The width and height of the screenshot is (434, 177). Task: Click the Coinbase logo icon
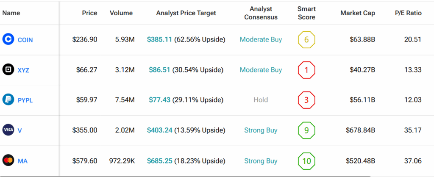click(8, 40)
